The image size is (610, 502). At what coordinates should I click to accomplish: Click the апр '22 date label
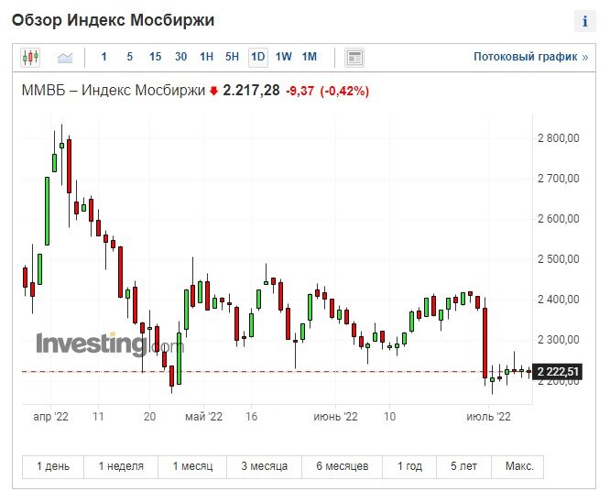[51, 417]
